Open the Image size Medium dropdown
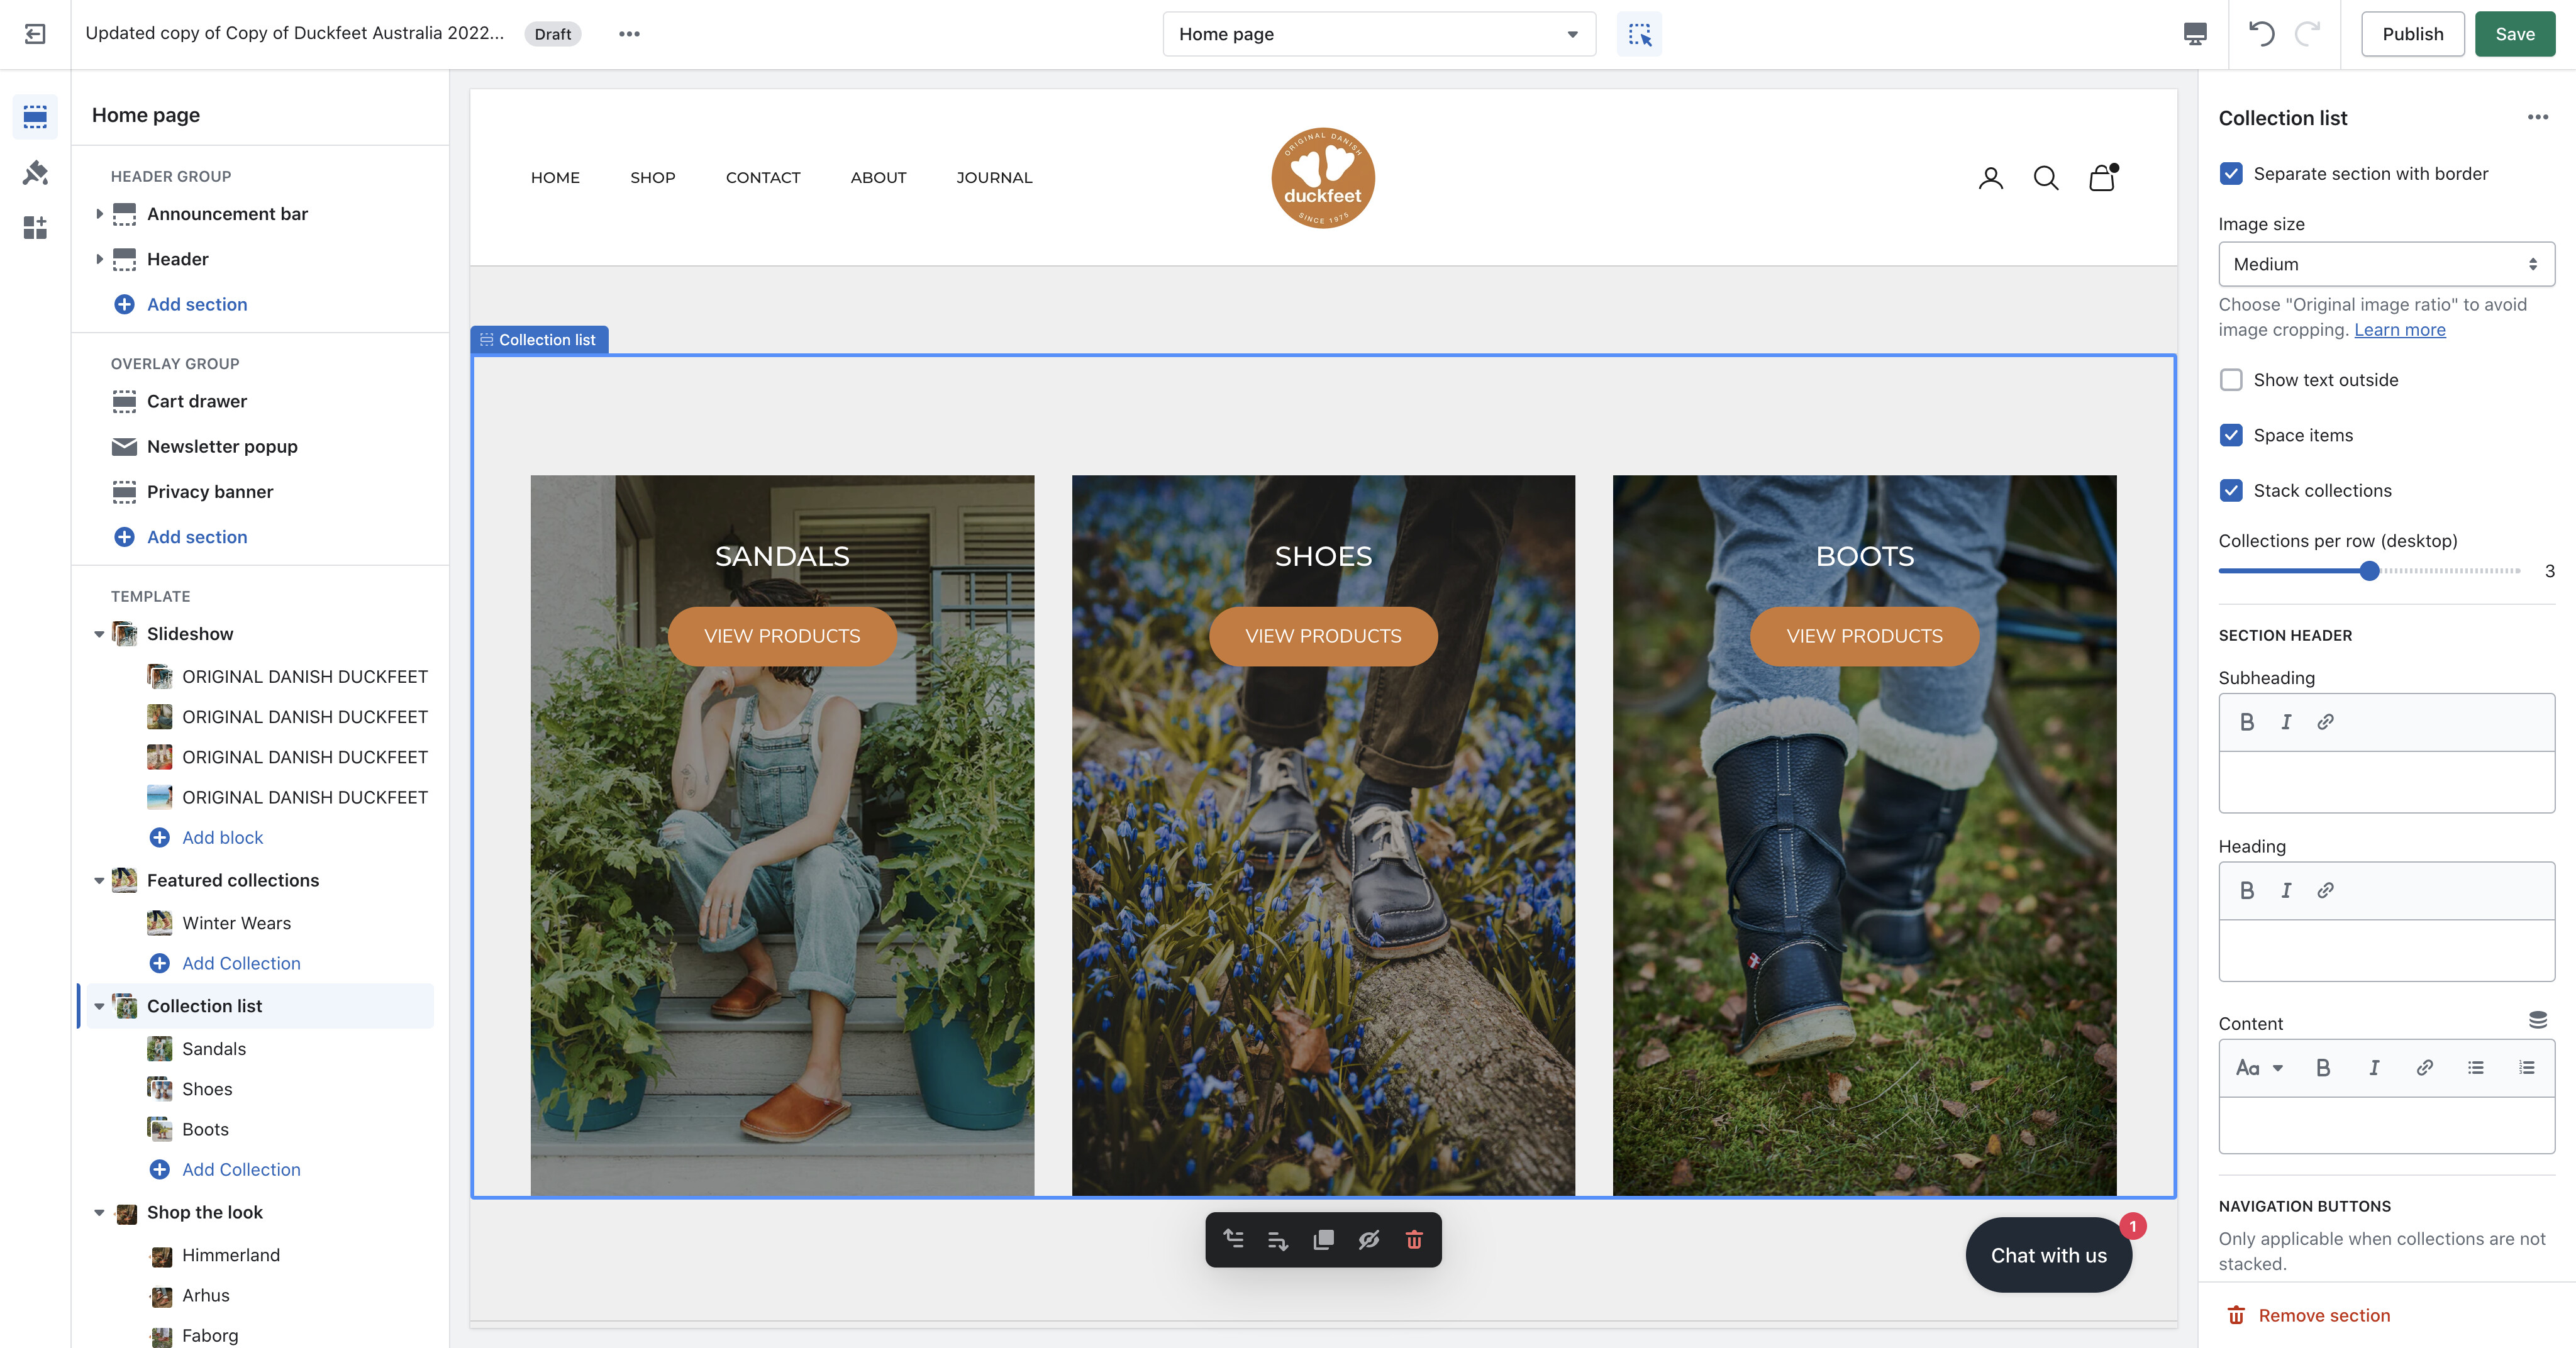 2386,264
